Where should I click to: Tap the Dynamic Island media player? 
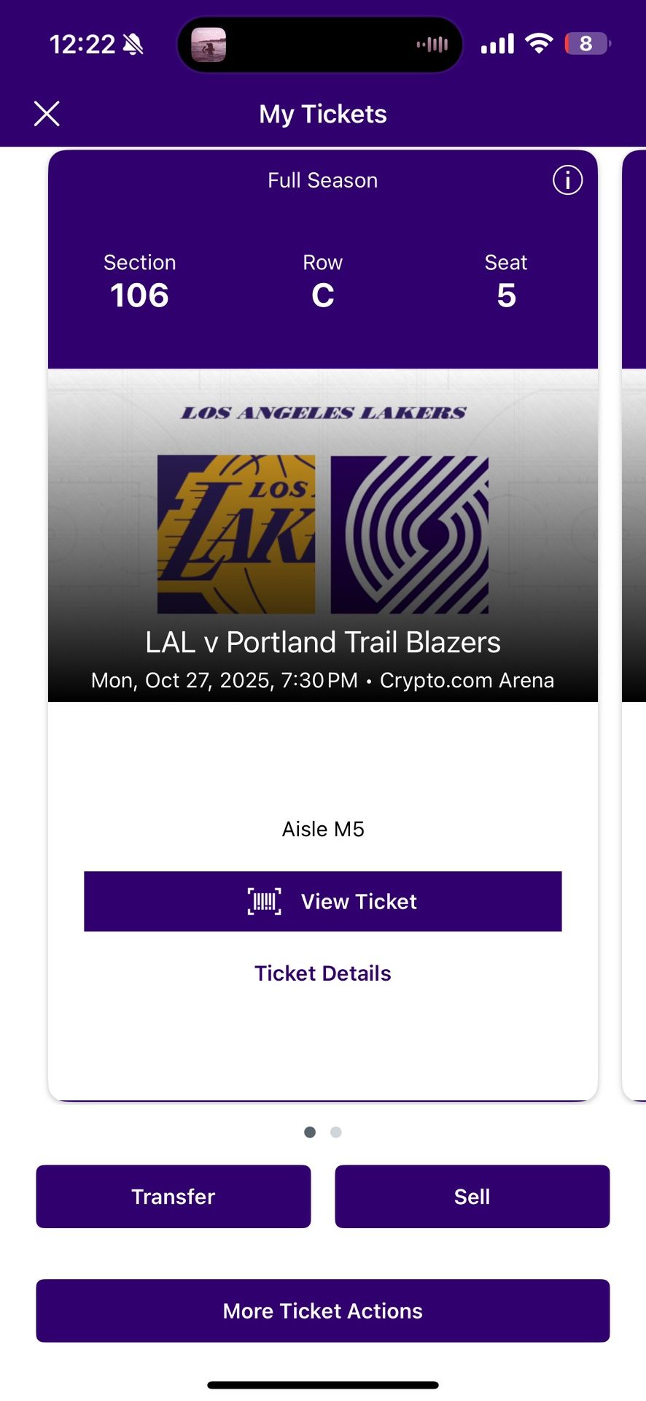pos(322,44)
